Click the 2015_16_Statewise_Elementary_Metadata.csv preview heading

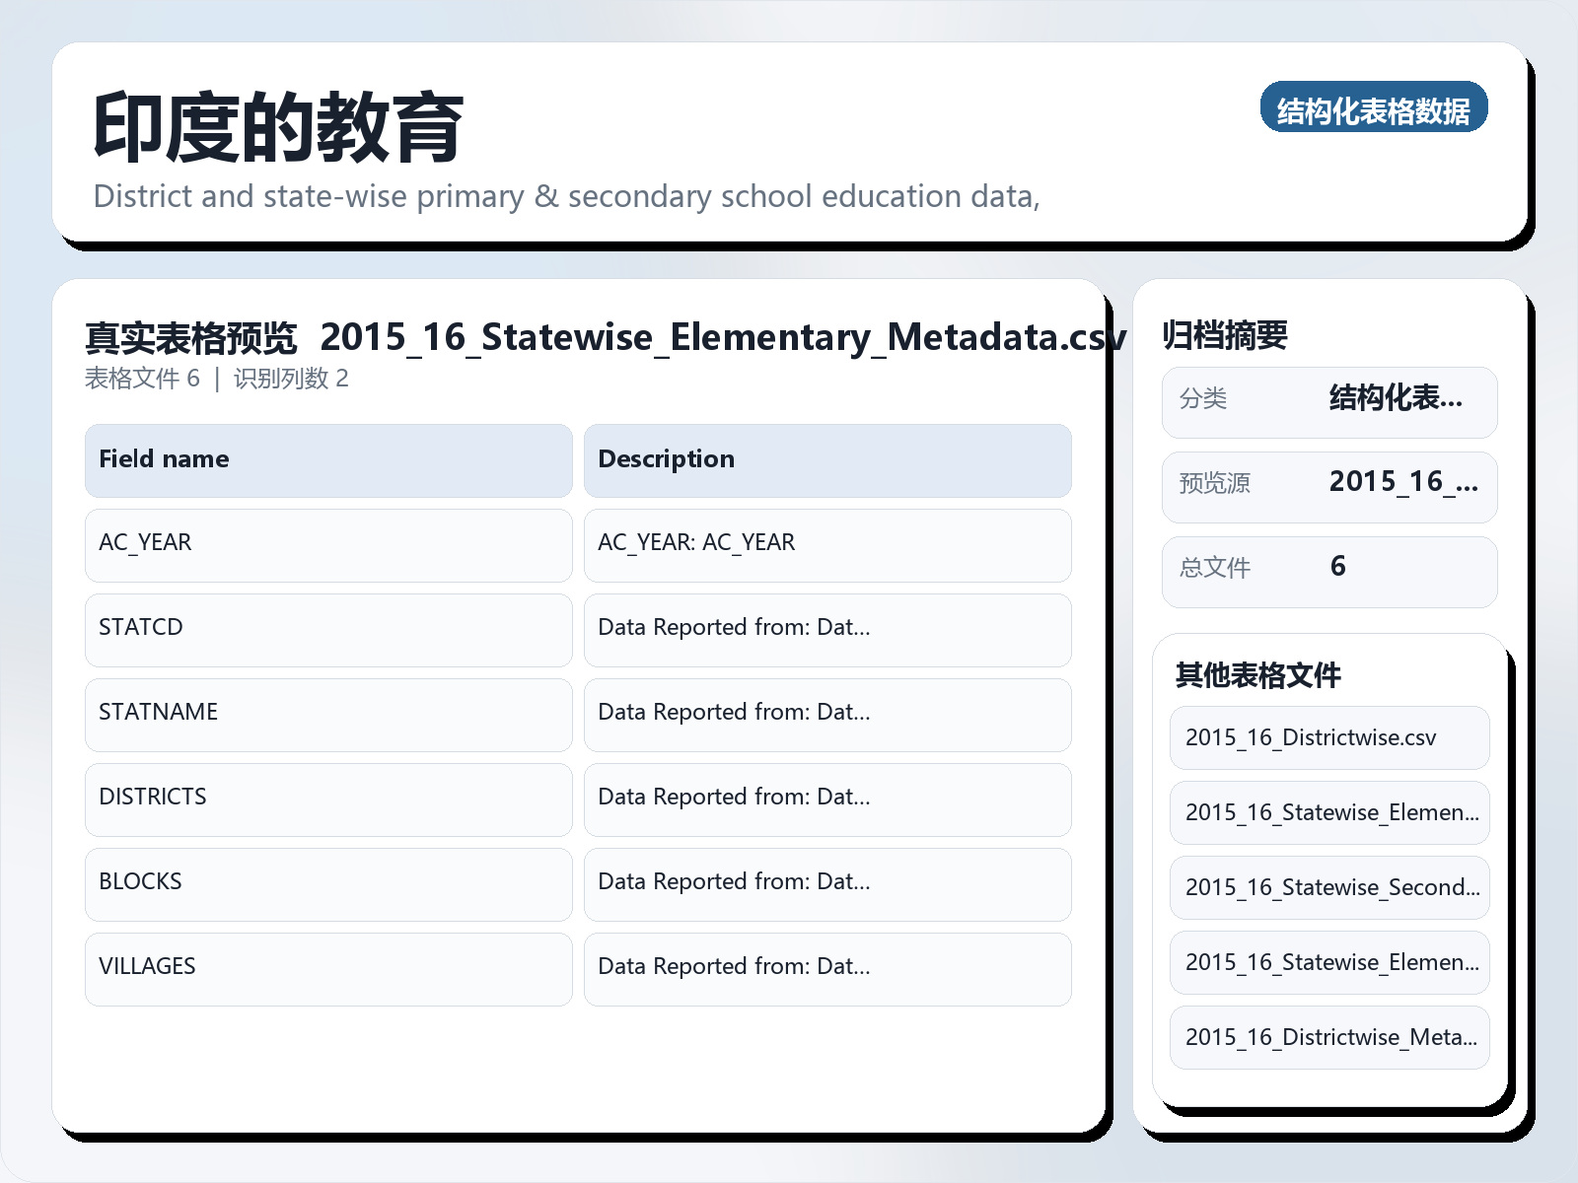[x=722, y=338]
